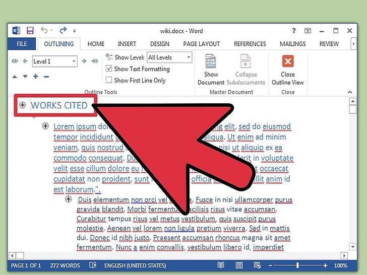The height and width of the screenshot is (275, 367).
Task: Click vertical scrollbar up arrow
Action: tap(353, 102)
